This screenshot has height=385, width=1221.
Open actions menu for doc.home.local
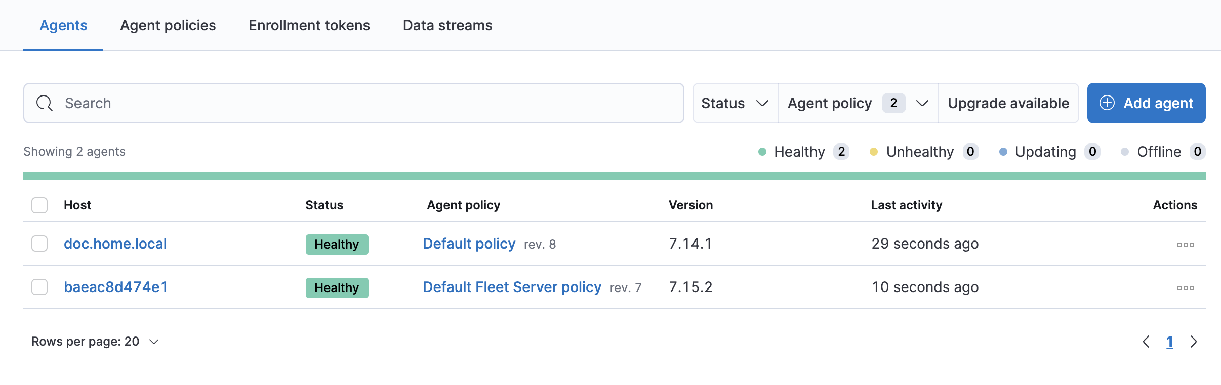point(1185,244)
